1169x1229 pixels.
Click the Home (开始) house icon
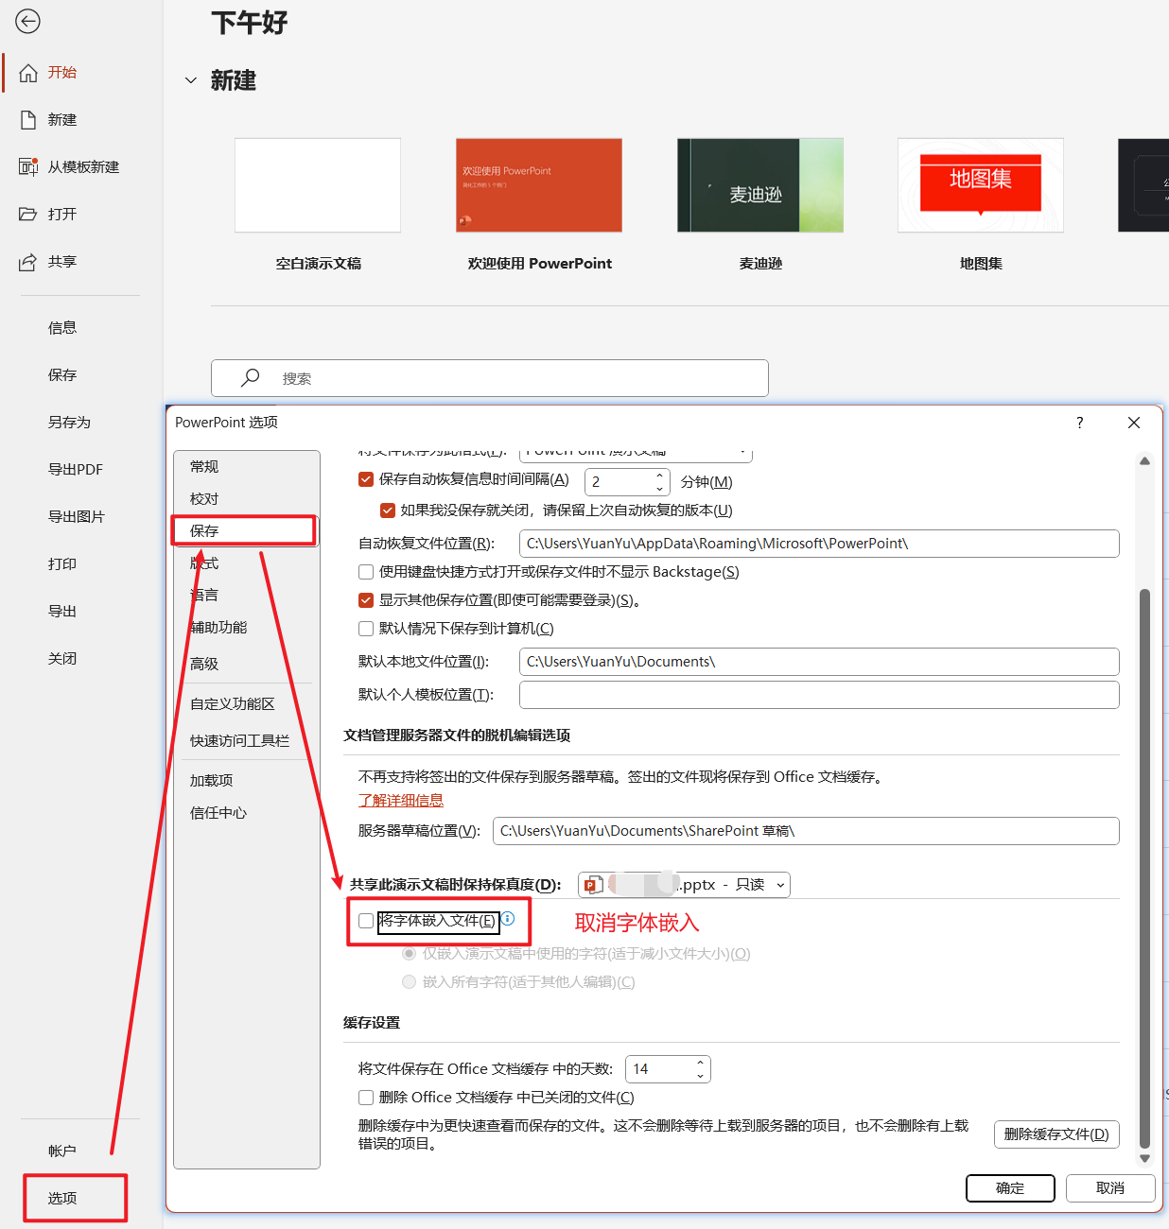28,73
